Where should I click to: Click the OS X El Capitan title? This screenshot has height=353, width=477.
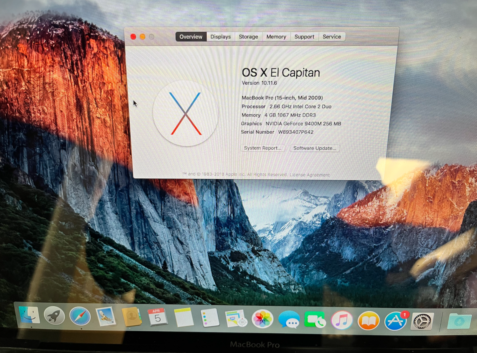pyautogui.click(x=281, y=72)
